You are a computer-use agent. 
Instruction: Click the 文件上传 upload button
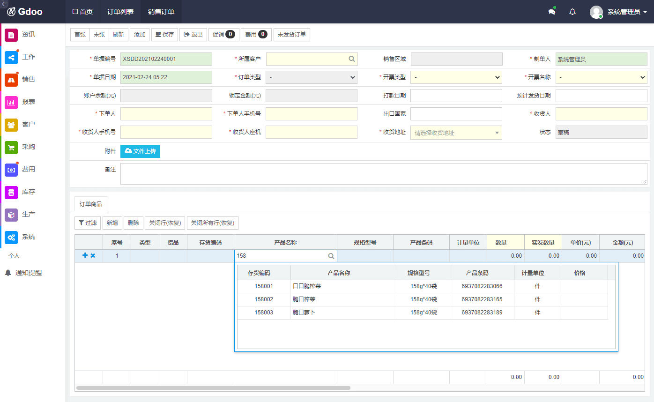click(x=141, y=151)
